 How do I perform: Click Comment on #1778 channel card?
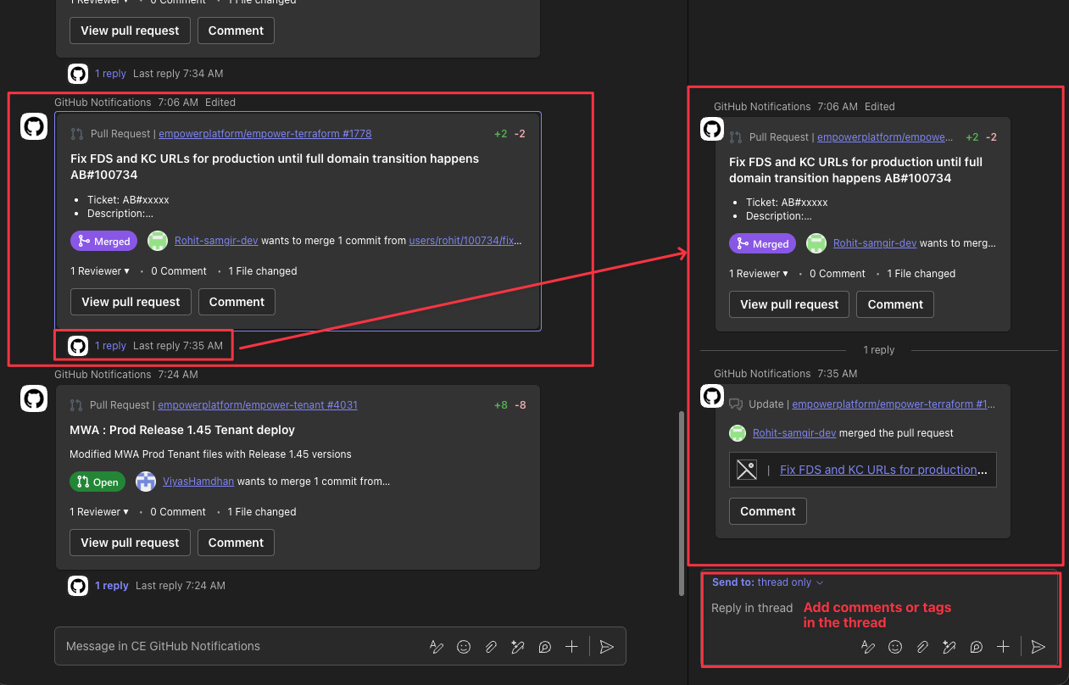coord(237,302)
